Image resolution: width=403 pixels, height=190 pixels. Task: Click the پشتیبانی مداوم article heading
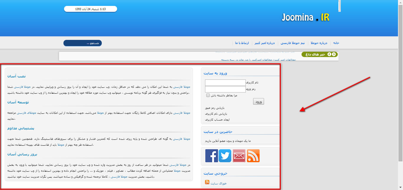pyautogui.click(x=21, y=128)
